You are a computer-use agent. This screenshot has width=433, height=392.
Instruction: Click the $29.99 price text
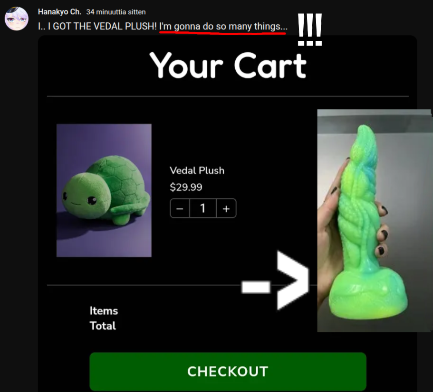(x=186, y=187)
